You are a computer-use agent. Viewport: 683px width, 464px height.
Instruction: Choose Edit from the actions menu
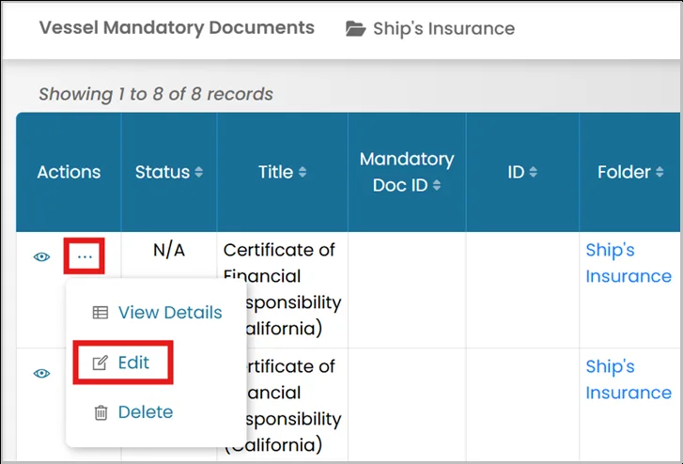click(133, 363)
